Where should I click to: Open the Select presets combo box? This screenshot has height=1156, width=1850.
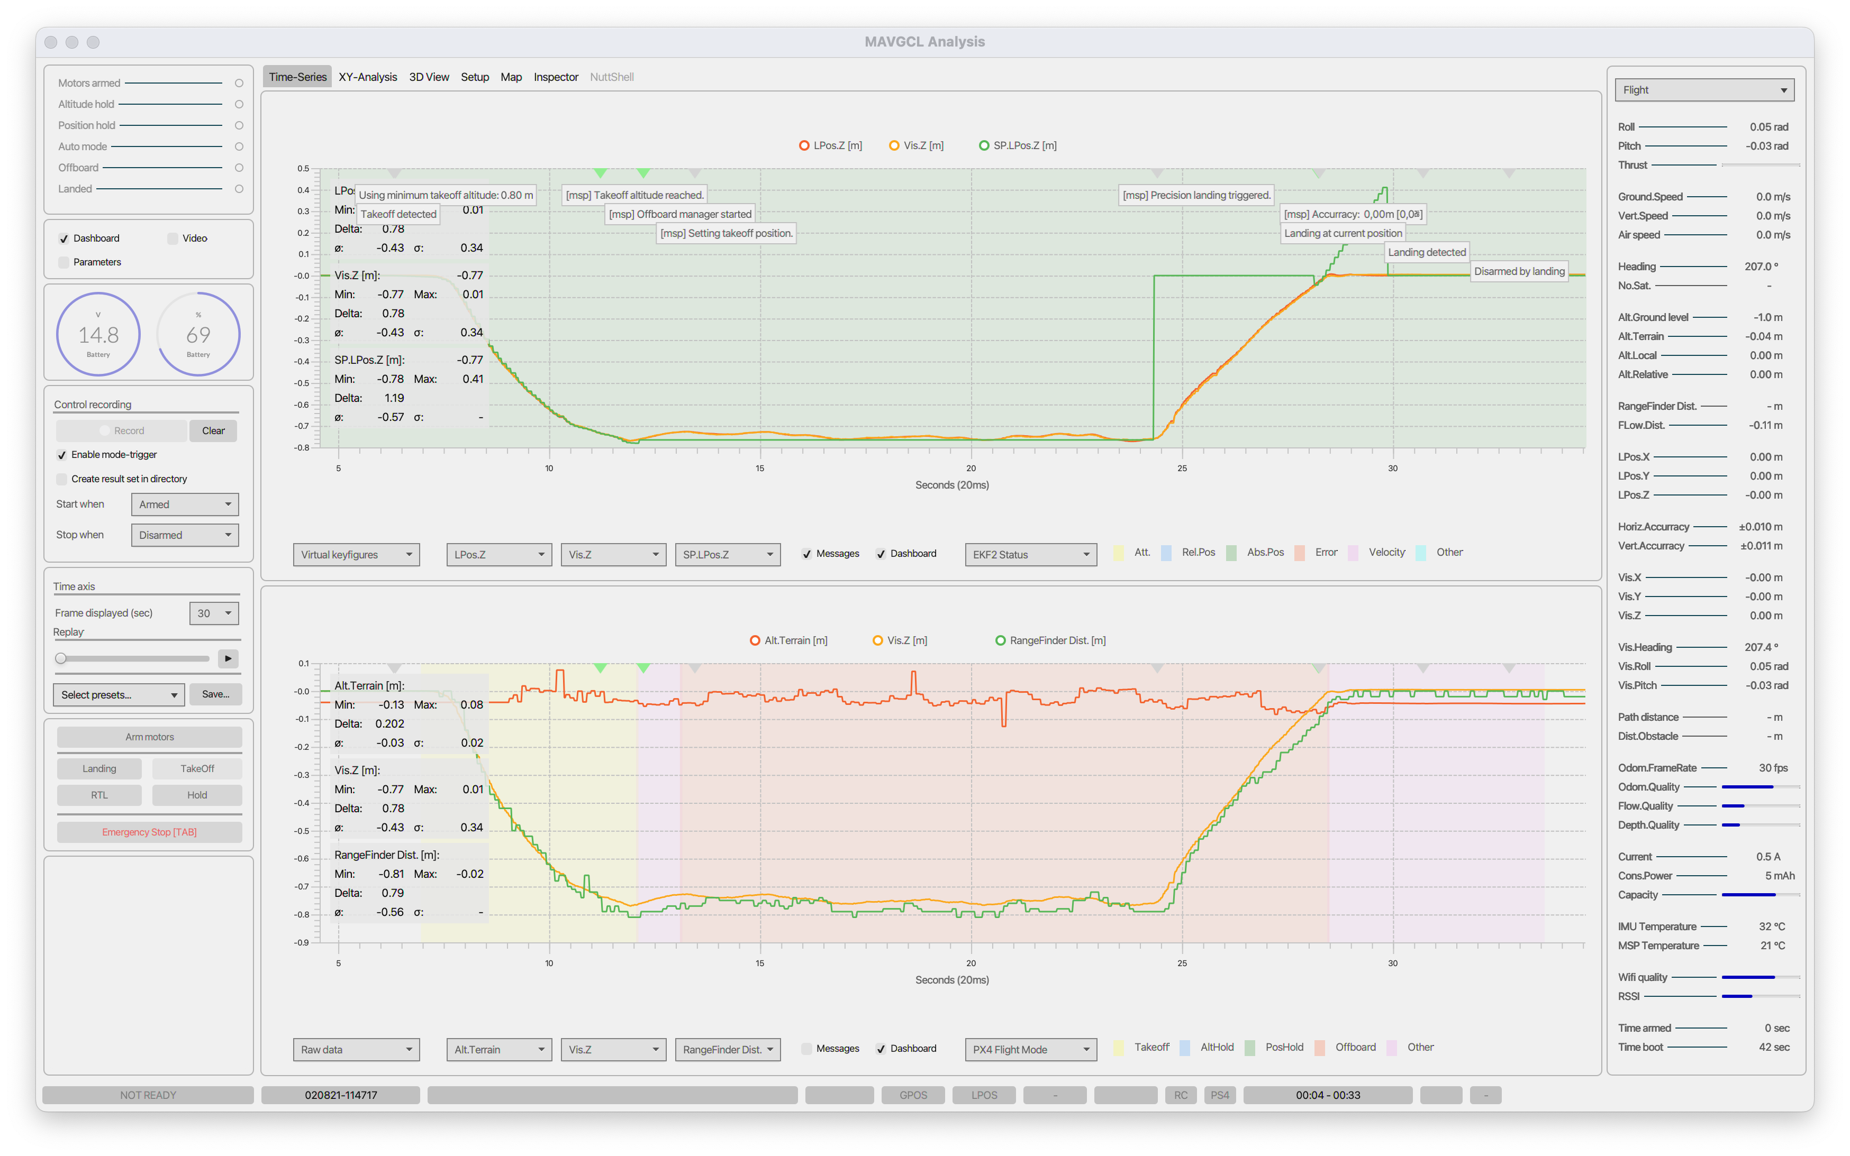pos(119,695)
